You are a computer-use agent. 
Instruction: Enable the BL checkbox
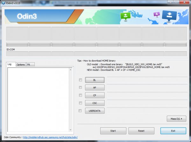pyautogui.click(x=81, y=80)
